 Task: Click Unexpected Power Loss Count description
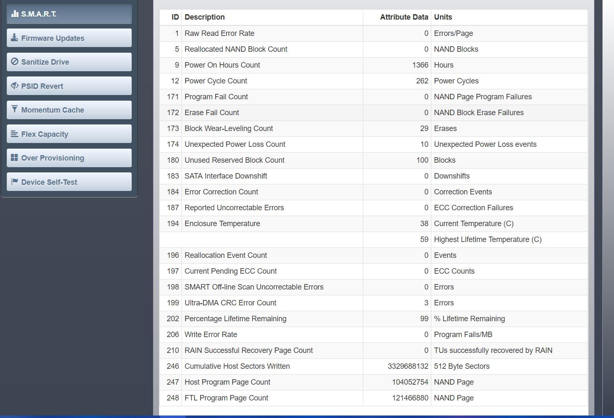[x=235, y=144]
